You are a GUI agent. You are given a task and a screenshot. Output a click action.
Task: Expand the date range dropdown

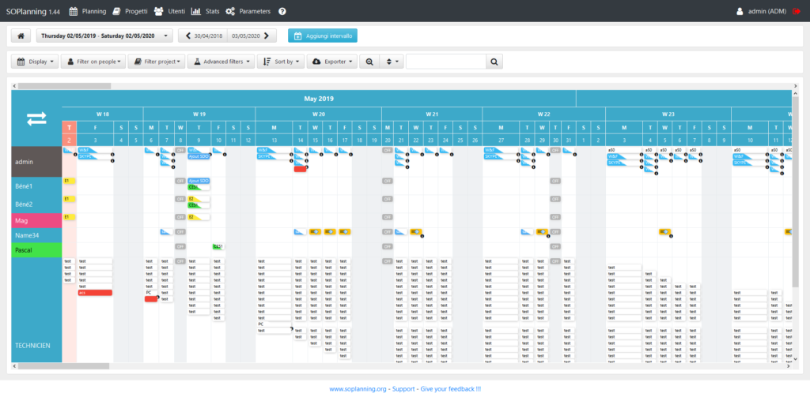point(104,36)
